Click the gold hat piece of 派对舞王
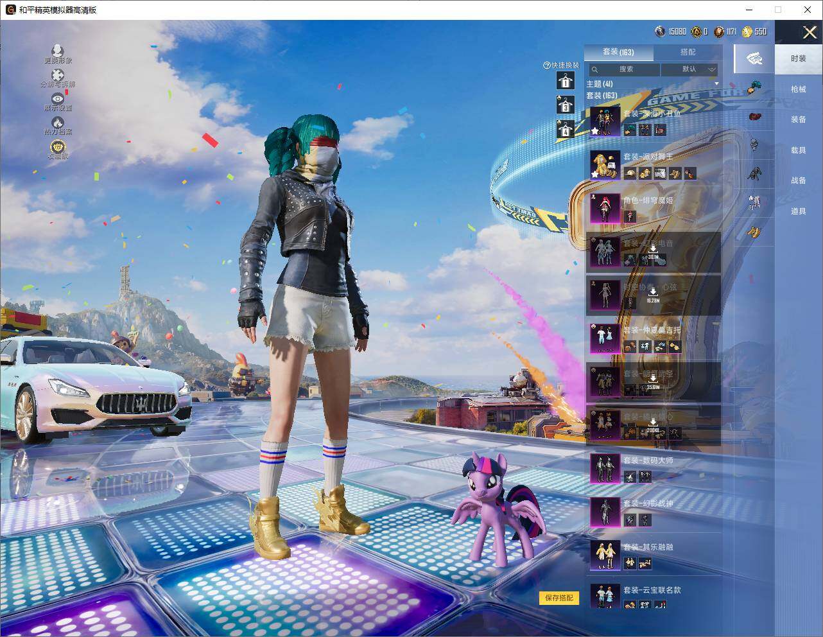This screenshot has height=637, width=823. [629, 173]
